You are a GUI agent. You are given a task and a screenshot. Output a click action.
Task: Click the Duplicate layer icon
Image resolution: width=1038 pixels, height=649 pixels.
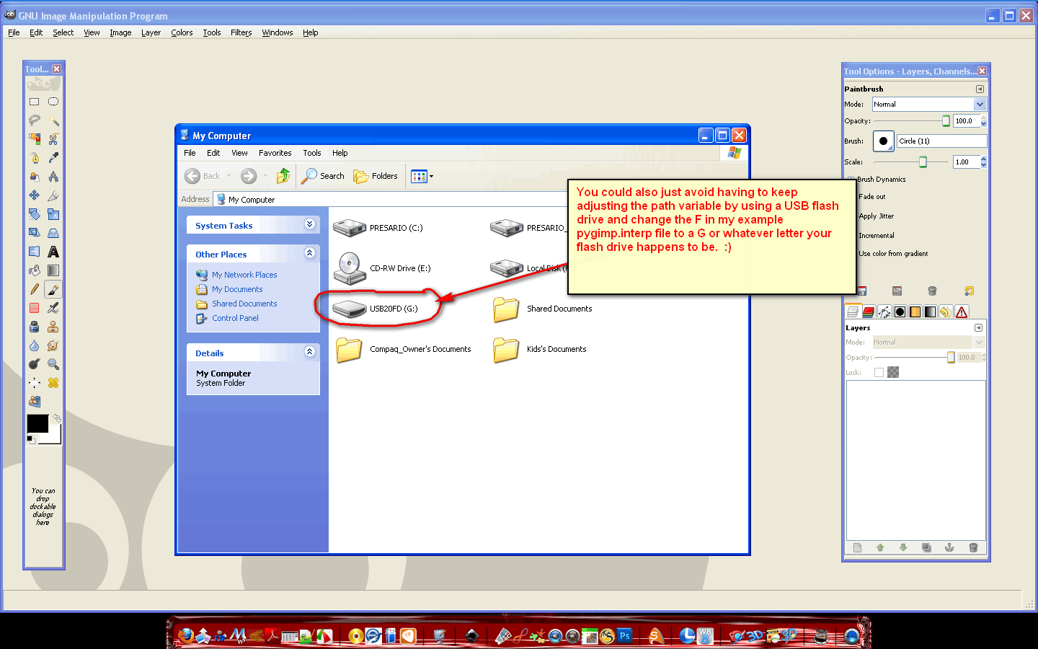coord(926,548)
